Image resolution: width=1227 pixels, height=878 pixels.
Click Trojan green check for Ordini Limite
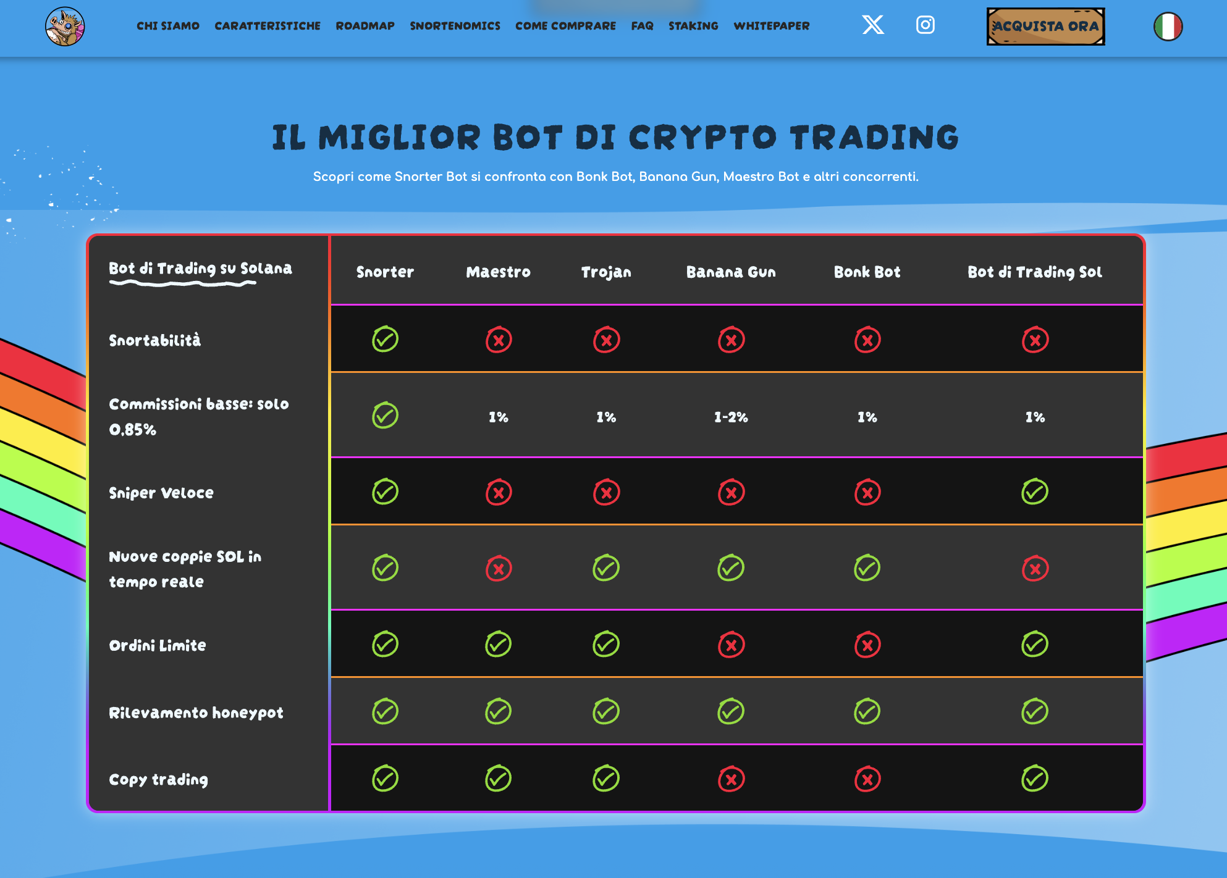point(606,644)
